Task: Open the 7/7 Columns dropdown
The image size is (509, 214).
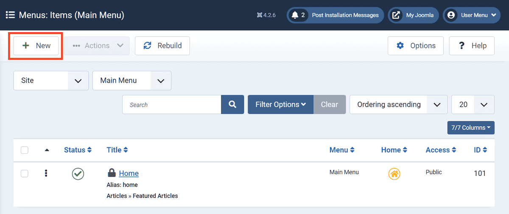Action: (471, 128)
